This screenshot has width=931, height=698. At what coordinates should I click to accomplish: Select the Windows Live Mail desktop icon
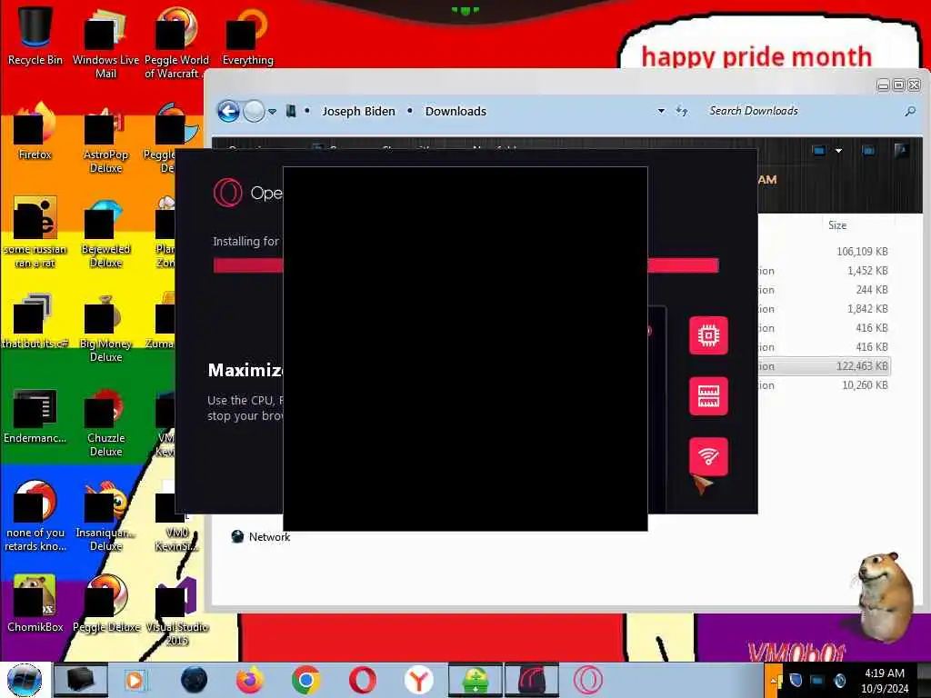click(x=105, y=43)
